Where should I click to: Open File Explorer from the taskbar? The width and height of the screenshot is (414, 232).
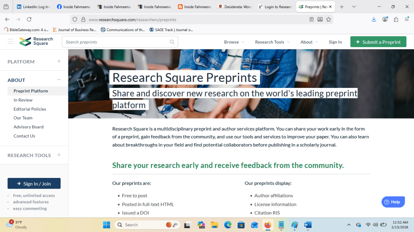(214, 225)
